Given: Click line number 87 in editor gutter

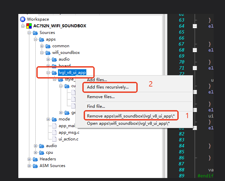Looking at the screenshot, I should 182,164.
